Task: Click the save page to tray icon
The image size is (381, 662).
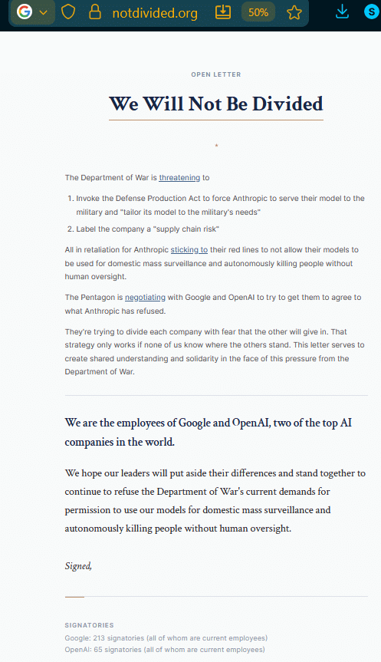Action: (x=223, y=12)
